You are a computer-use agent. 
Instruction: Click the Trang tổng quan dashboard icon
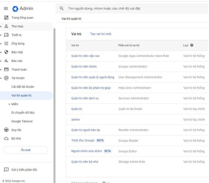6,18
